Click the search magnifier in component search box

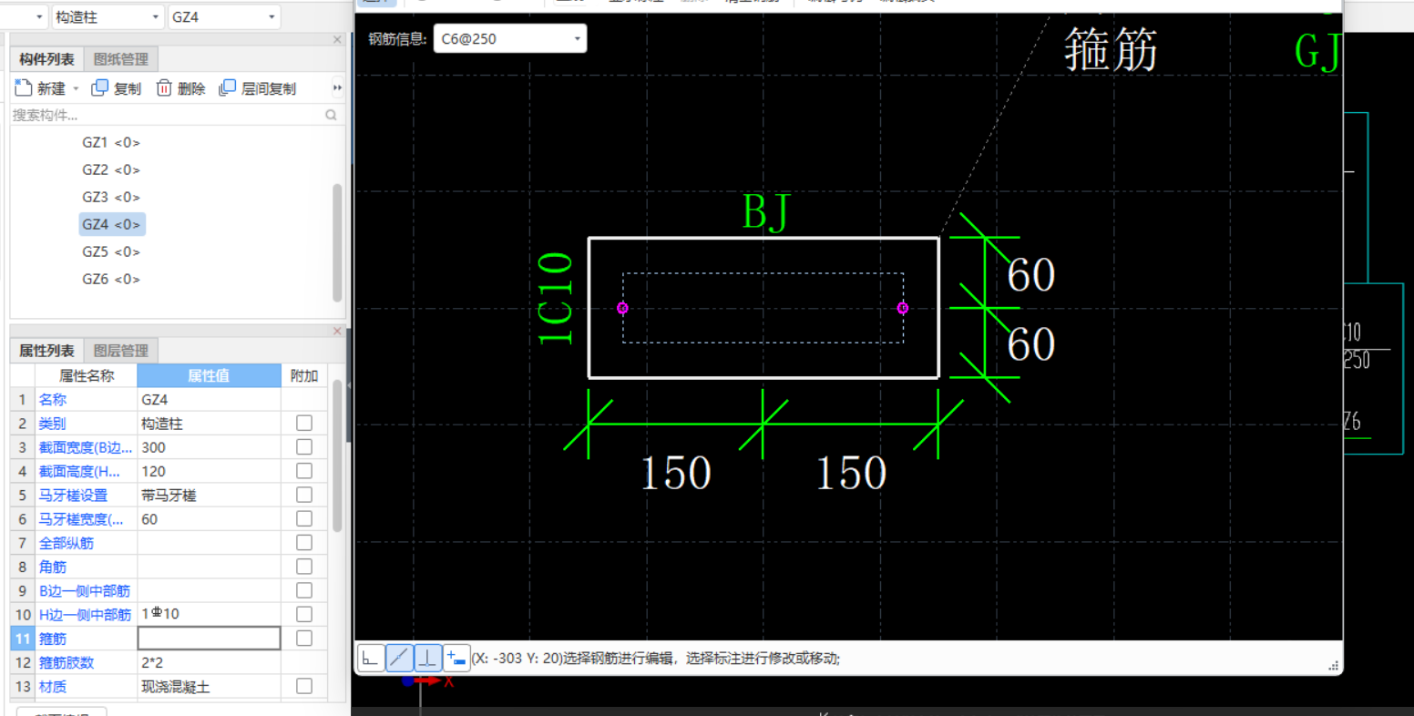(331, 115)
